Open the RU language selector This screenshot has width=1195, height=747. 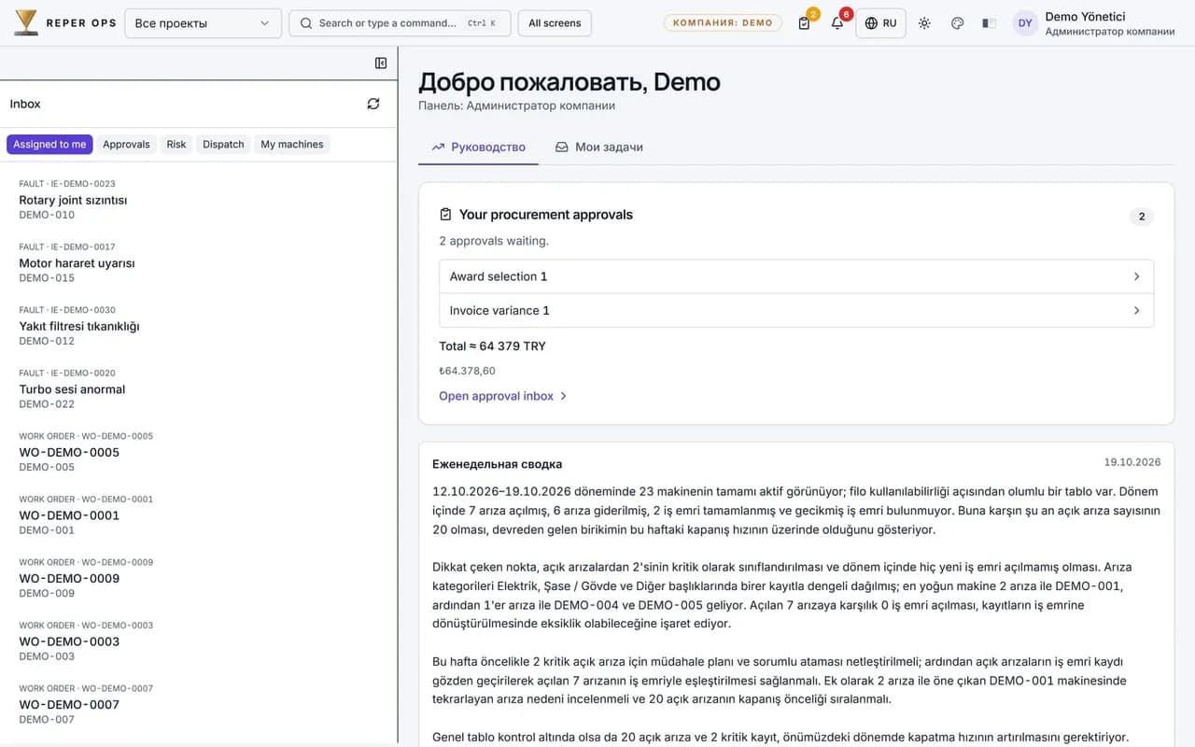[881, 23]
